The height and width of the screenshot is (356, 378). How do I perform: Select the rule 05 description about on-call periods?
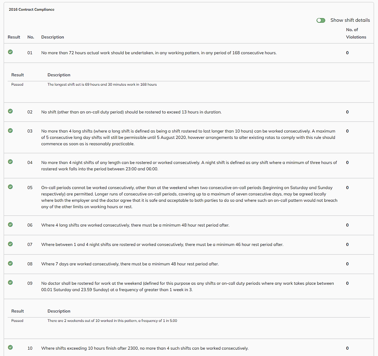(189, 197)
